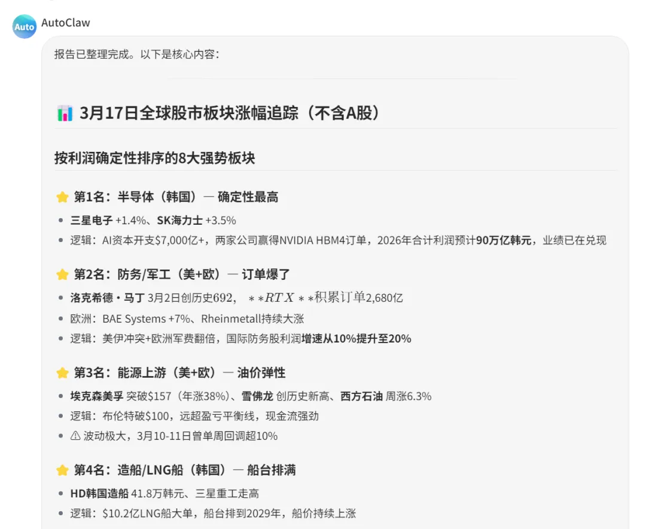Click the text 报告已整理完成。以下是核心内容：

point(137,54)
